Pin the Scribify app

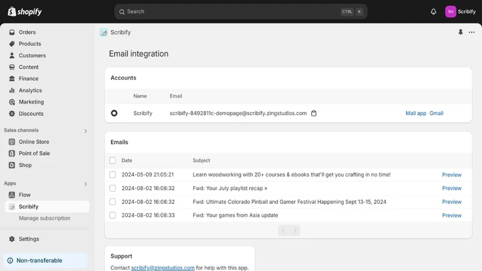[x=460, y=32]
